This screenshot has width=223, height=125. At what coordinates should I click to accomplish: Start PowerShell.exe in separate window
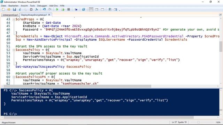(x=84, y=9)
